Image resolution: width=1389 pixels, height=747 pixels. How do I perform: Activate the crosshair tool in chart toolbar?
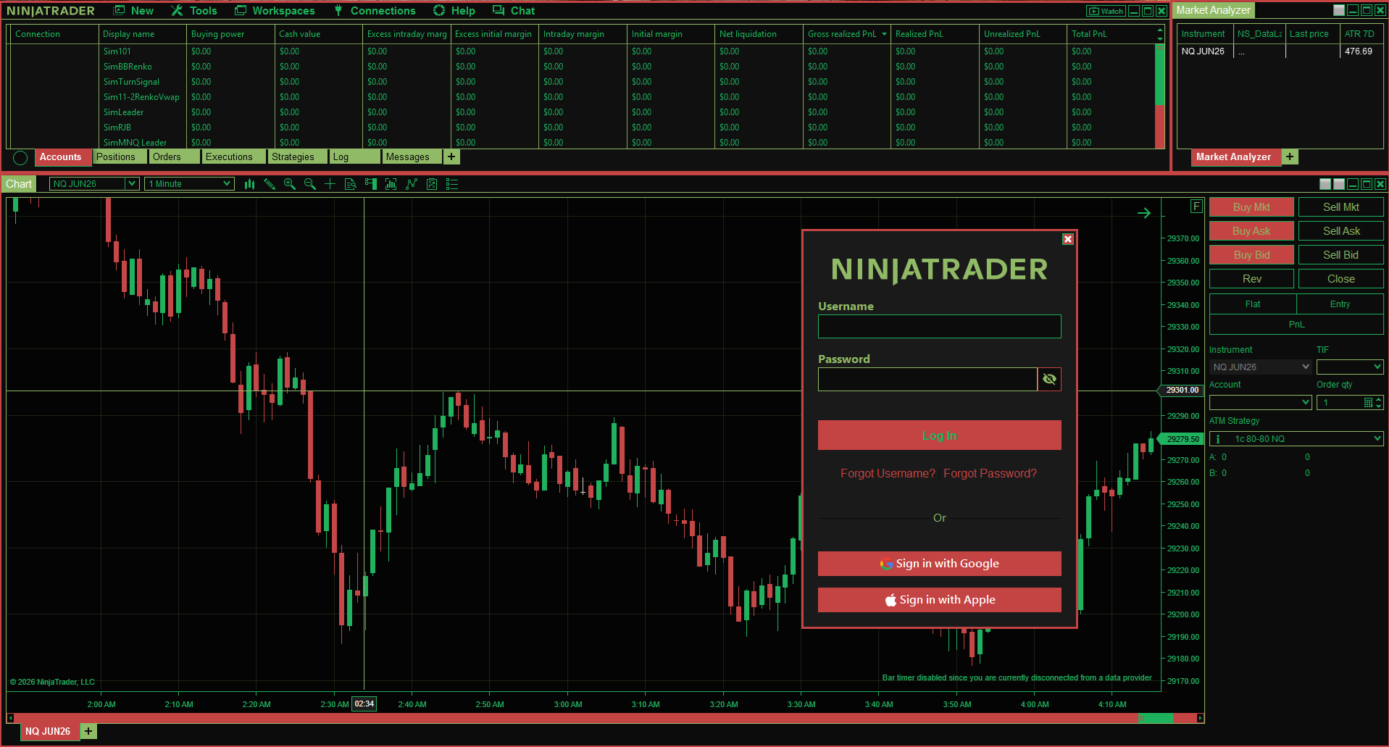330,184
